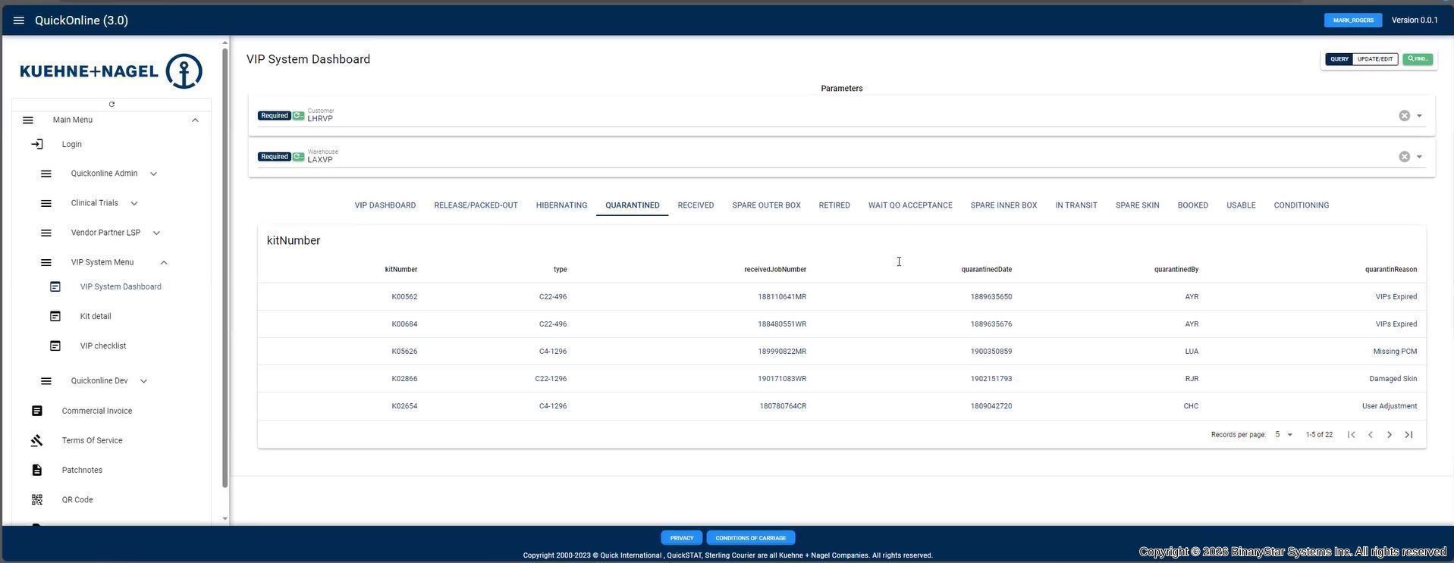Click kit number K00562 cell
The height and width of the screenshot is (563, 1454).
[404, 297]
